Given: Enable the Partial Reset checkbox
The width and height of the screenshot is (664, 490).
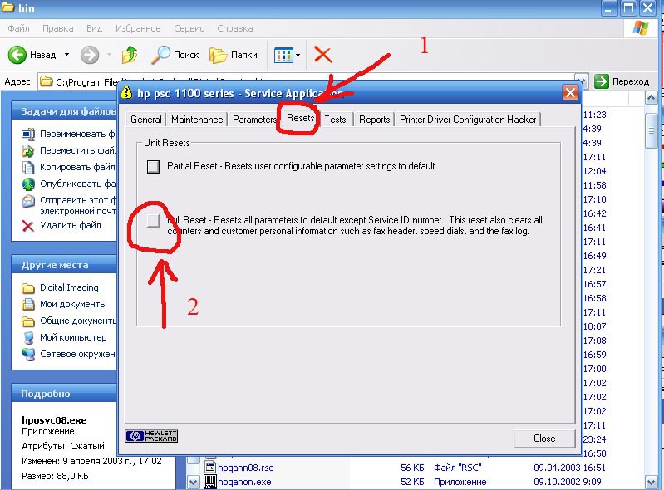Looking at the screenshot, I should tap(153, 166).
